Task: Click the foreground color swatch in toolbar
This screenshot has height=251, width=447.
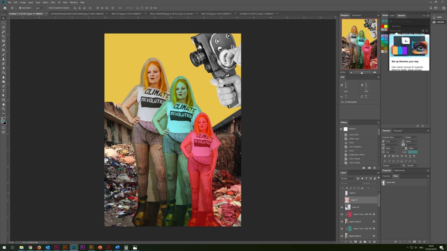Action: click(x=3, y=121)
